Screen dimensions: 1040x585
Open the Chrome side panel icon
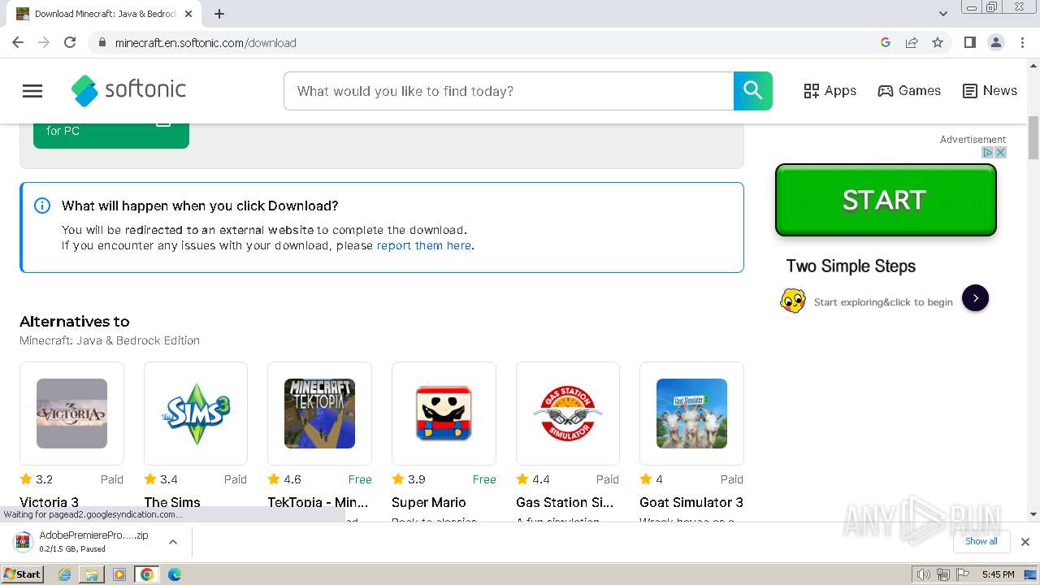[969, 42]
